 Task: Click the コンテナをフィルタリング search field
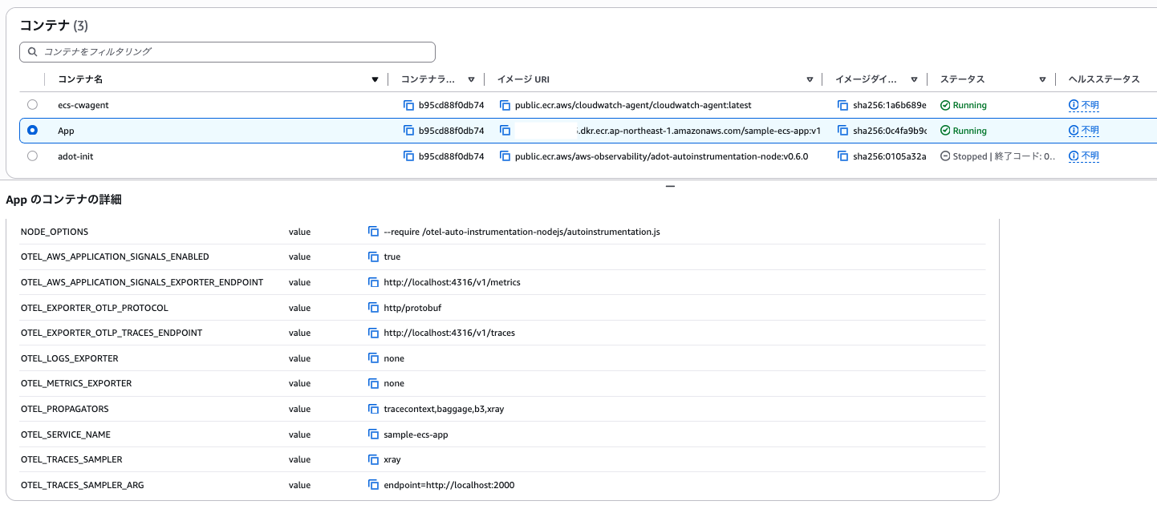[228, 52]
